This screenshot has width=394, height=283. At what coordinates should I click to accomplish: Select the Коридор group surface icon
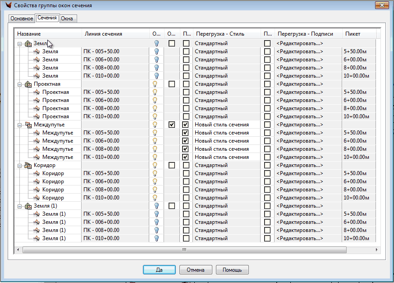click(x=28, y=166)
